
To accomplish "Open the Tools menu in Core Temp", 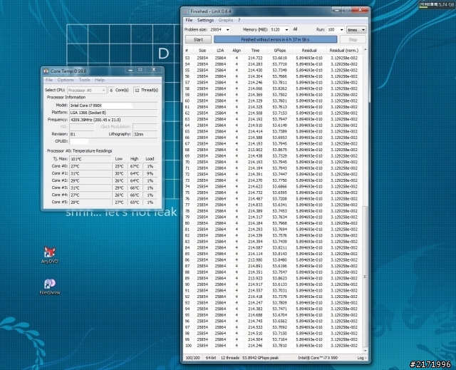I will [84, 80].
